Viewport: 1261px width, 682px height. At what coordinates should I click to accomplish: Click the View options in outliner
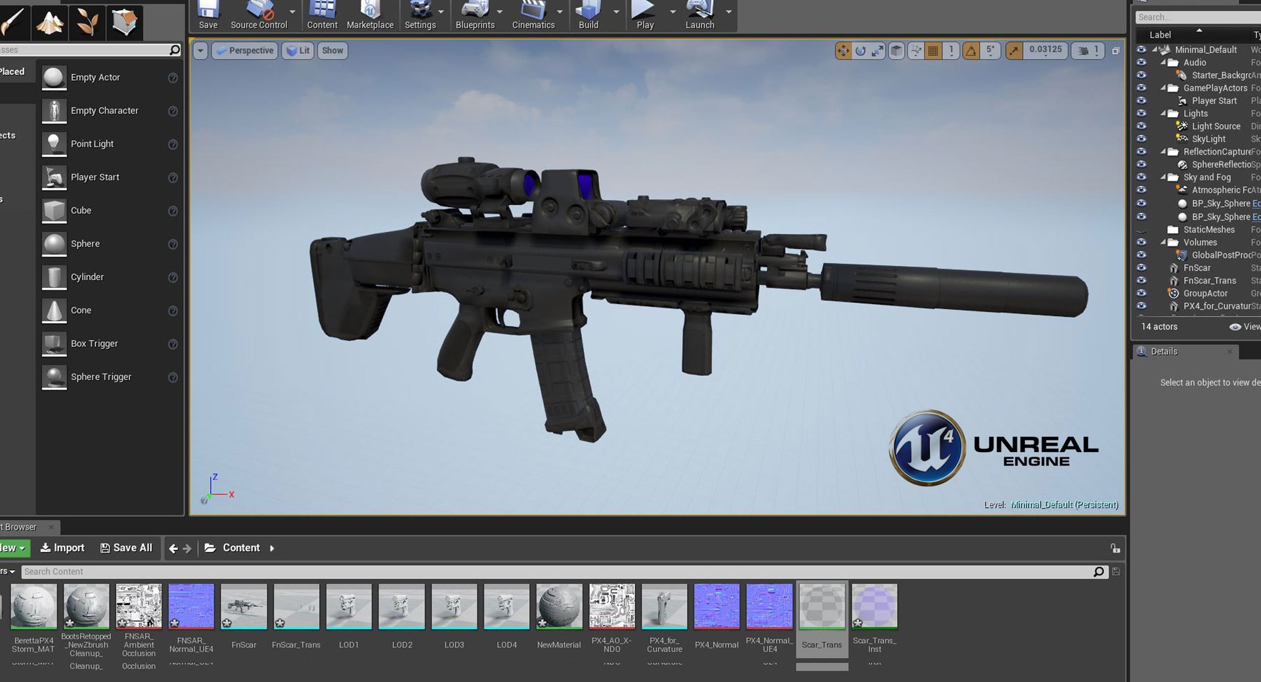[1245, 327]
